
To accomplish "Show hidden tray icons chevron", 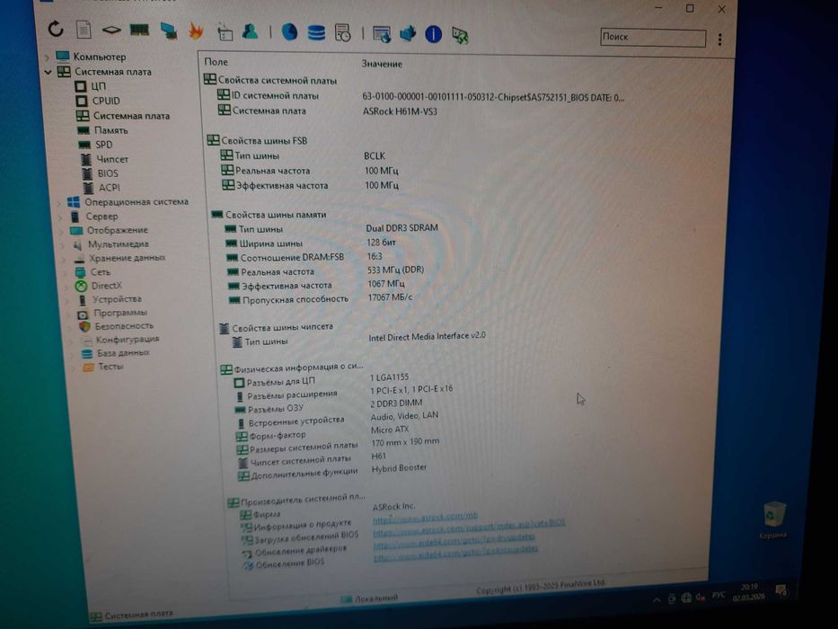I will (x=657, y=599).
